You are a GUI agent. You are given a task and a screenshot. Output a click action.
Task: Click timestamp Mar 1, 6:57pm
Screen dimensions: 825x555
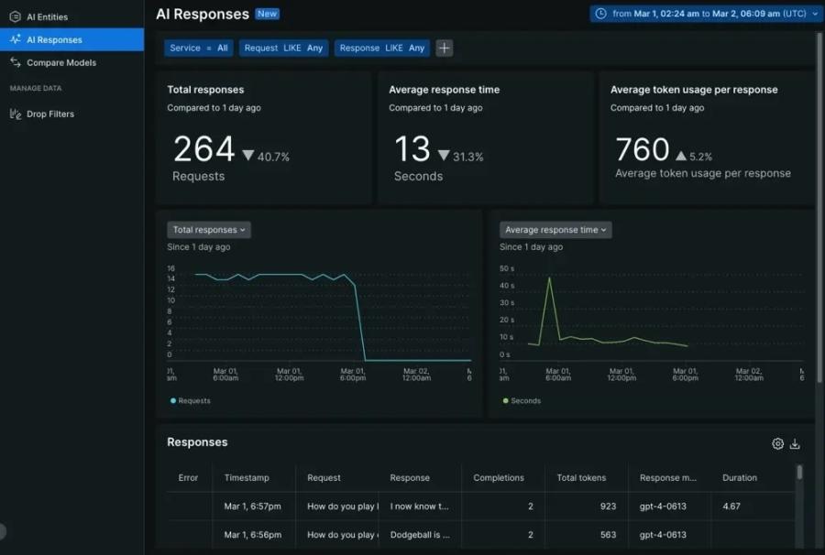pos(253,506)
